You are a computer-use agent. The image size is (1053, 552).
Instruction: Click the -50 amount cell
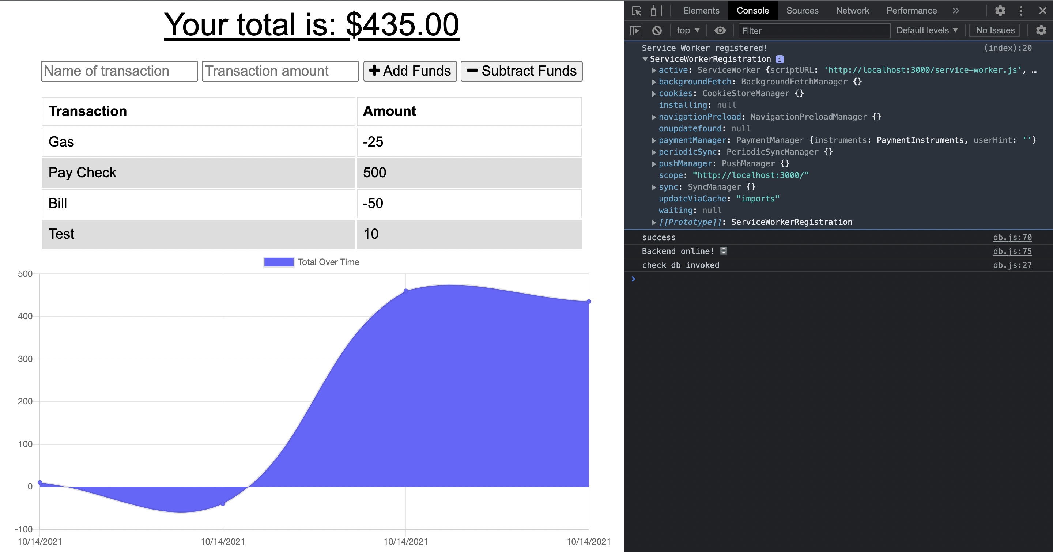pyautogui.click(x=469, y=204)
